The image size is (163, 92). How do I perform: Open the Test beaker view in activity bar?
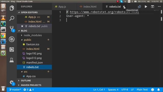click(x=11, y=60)
